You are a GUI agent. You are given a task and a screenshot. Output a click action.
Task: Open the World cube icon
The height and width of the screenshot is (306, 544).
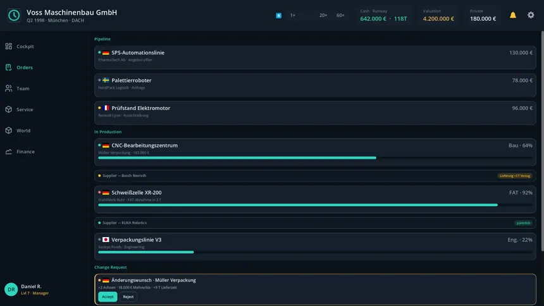coord(9,130)
